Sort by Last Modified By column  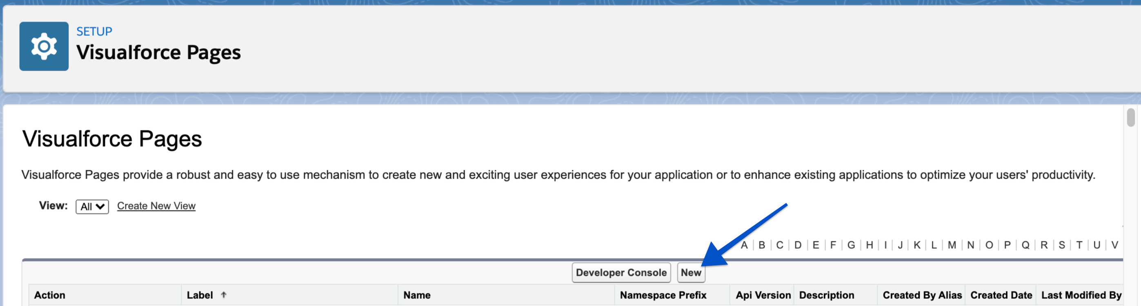point(1081,295)
